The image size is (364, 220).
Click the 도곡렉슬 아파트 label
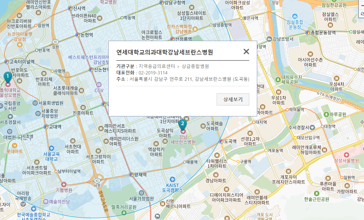(x=215, y=126)
